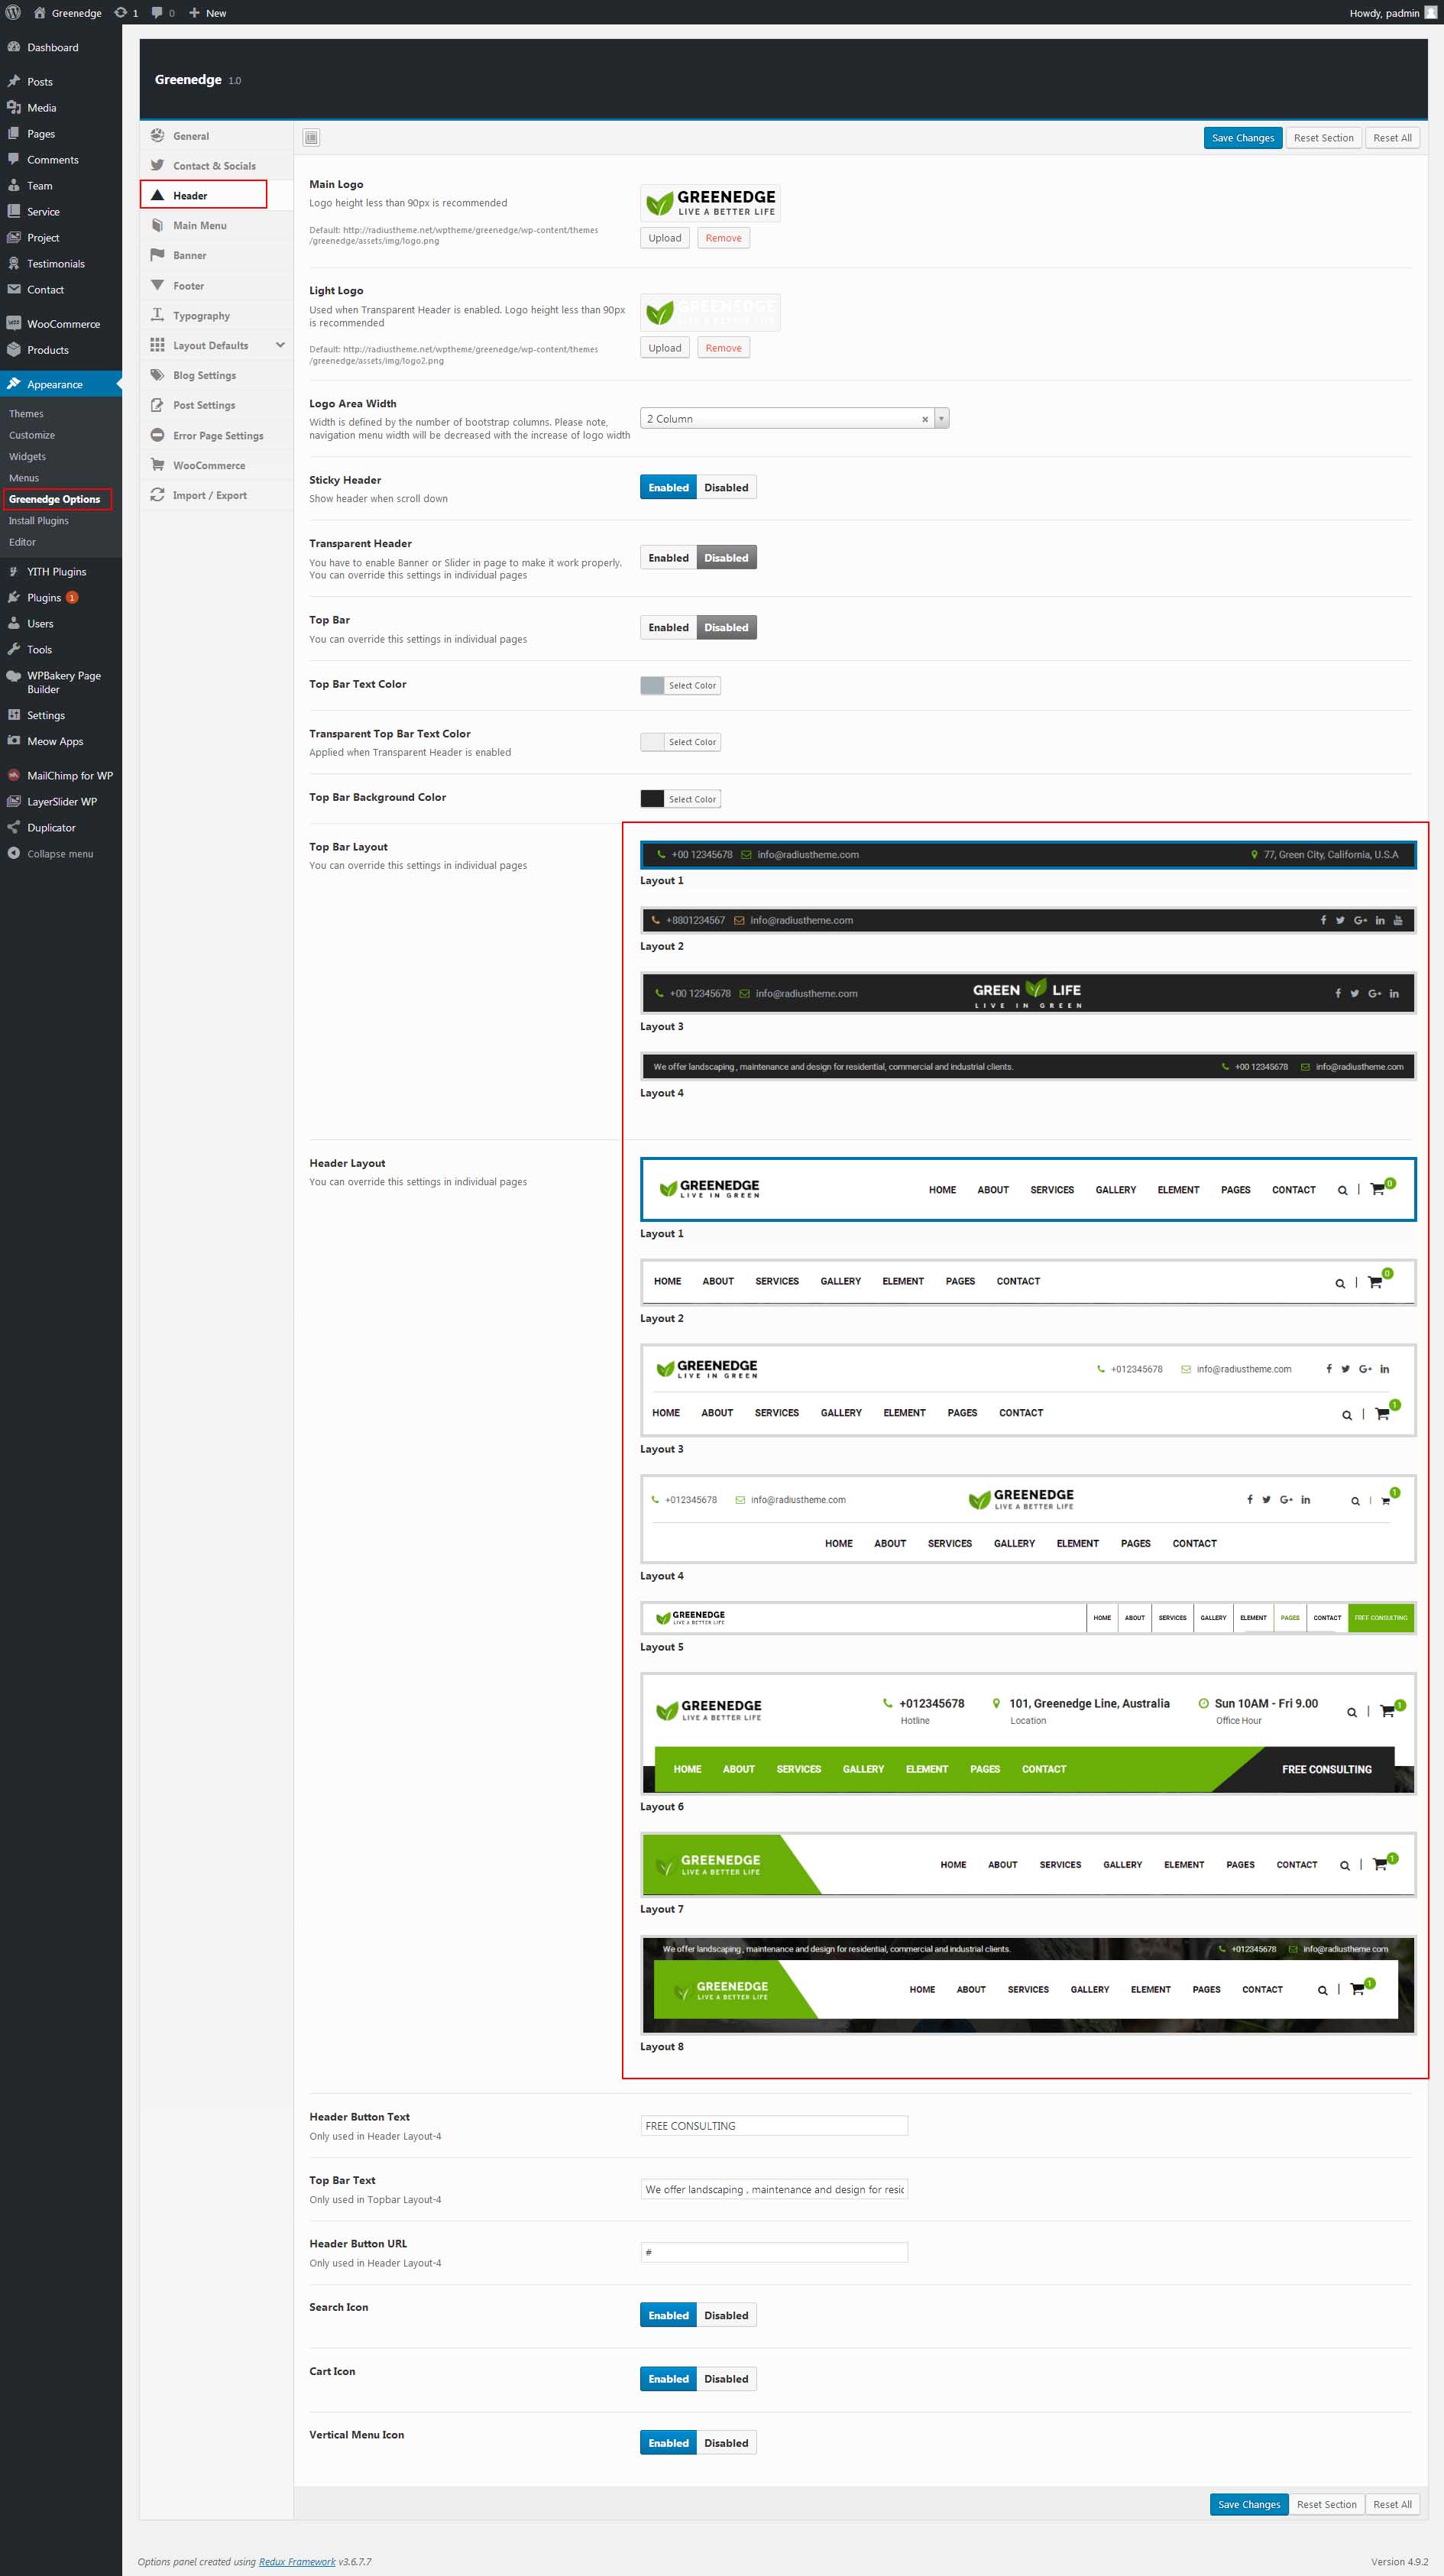
Task: Click the Header Button Text input field
Action: coord(774,2125)
